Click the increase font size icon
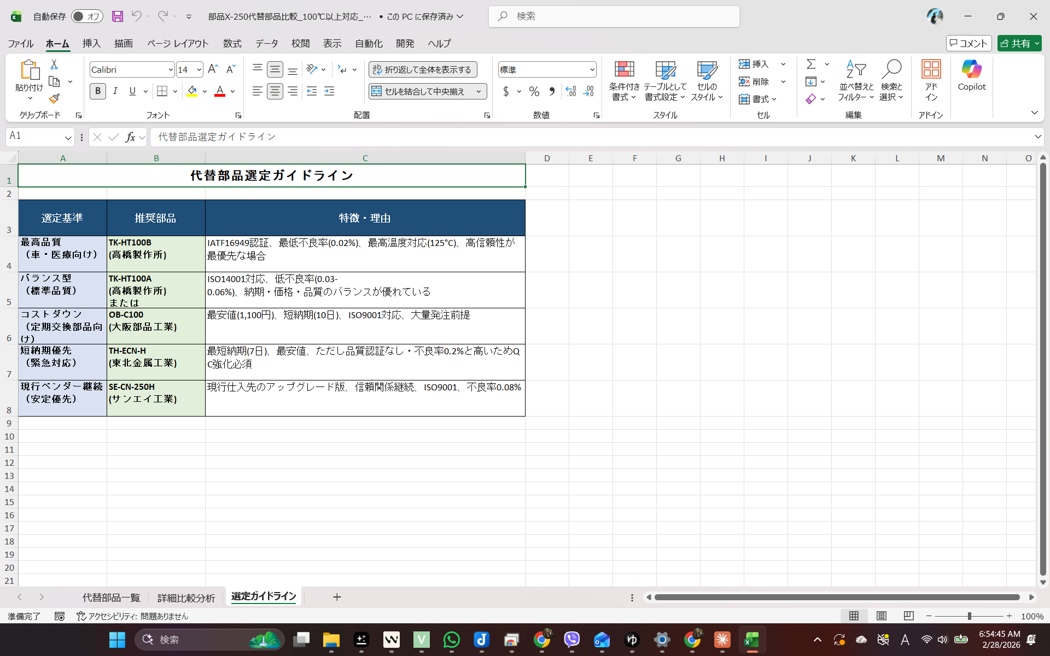 tap(213, 69)
